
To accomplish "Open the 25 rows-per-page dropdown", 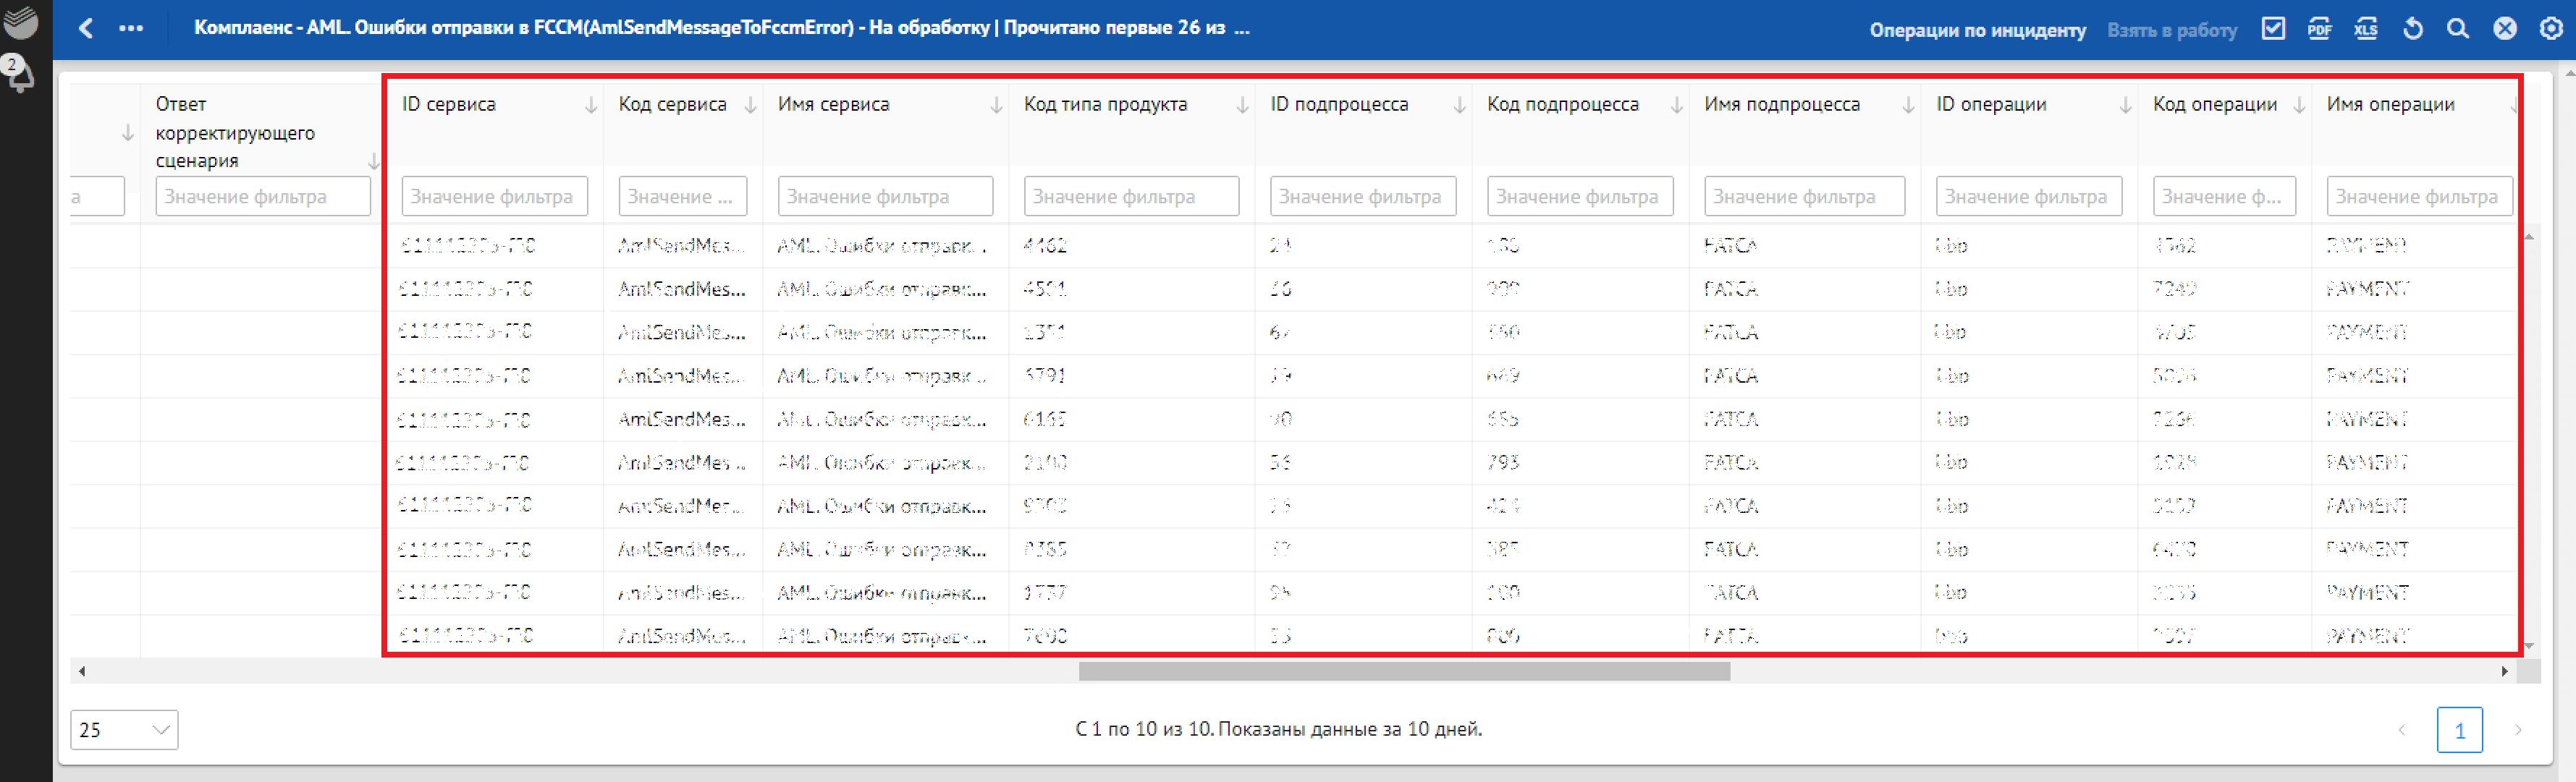I will pos(124,729).
